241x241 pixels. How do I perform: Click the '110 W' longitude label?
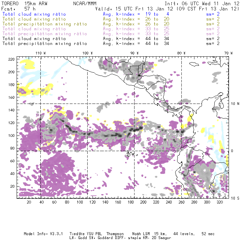point(41,53)
